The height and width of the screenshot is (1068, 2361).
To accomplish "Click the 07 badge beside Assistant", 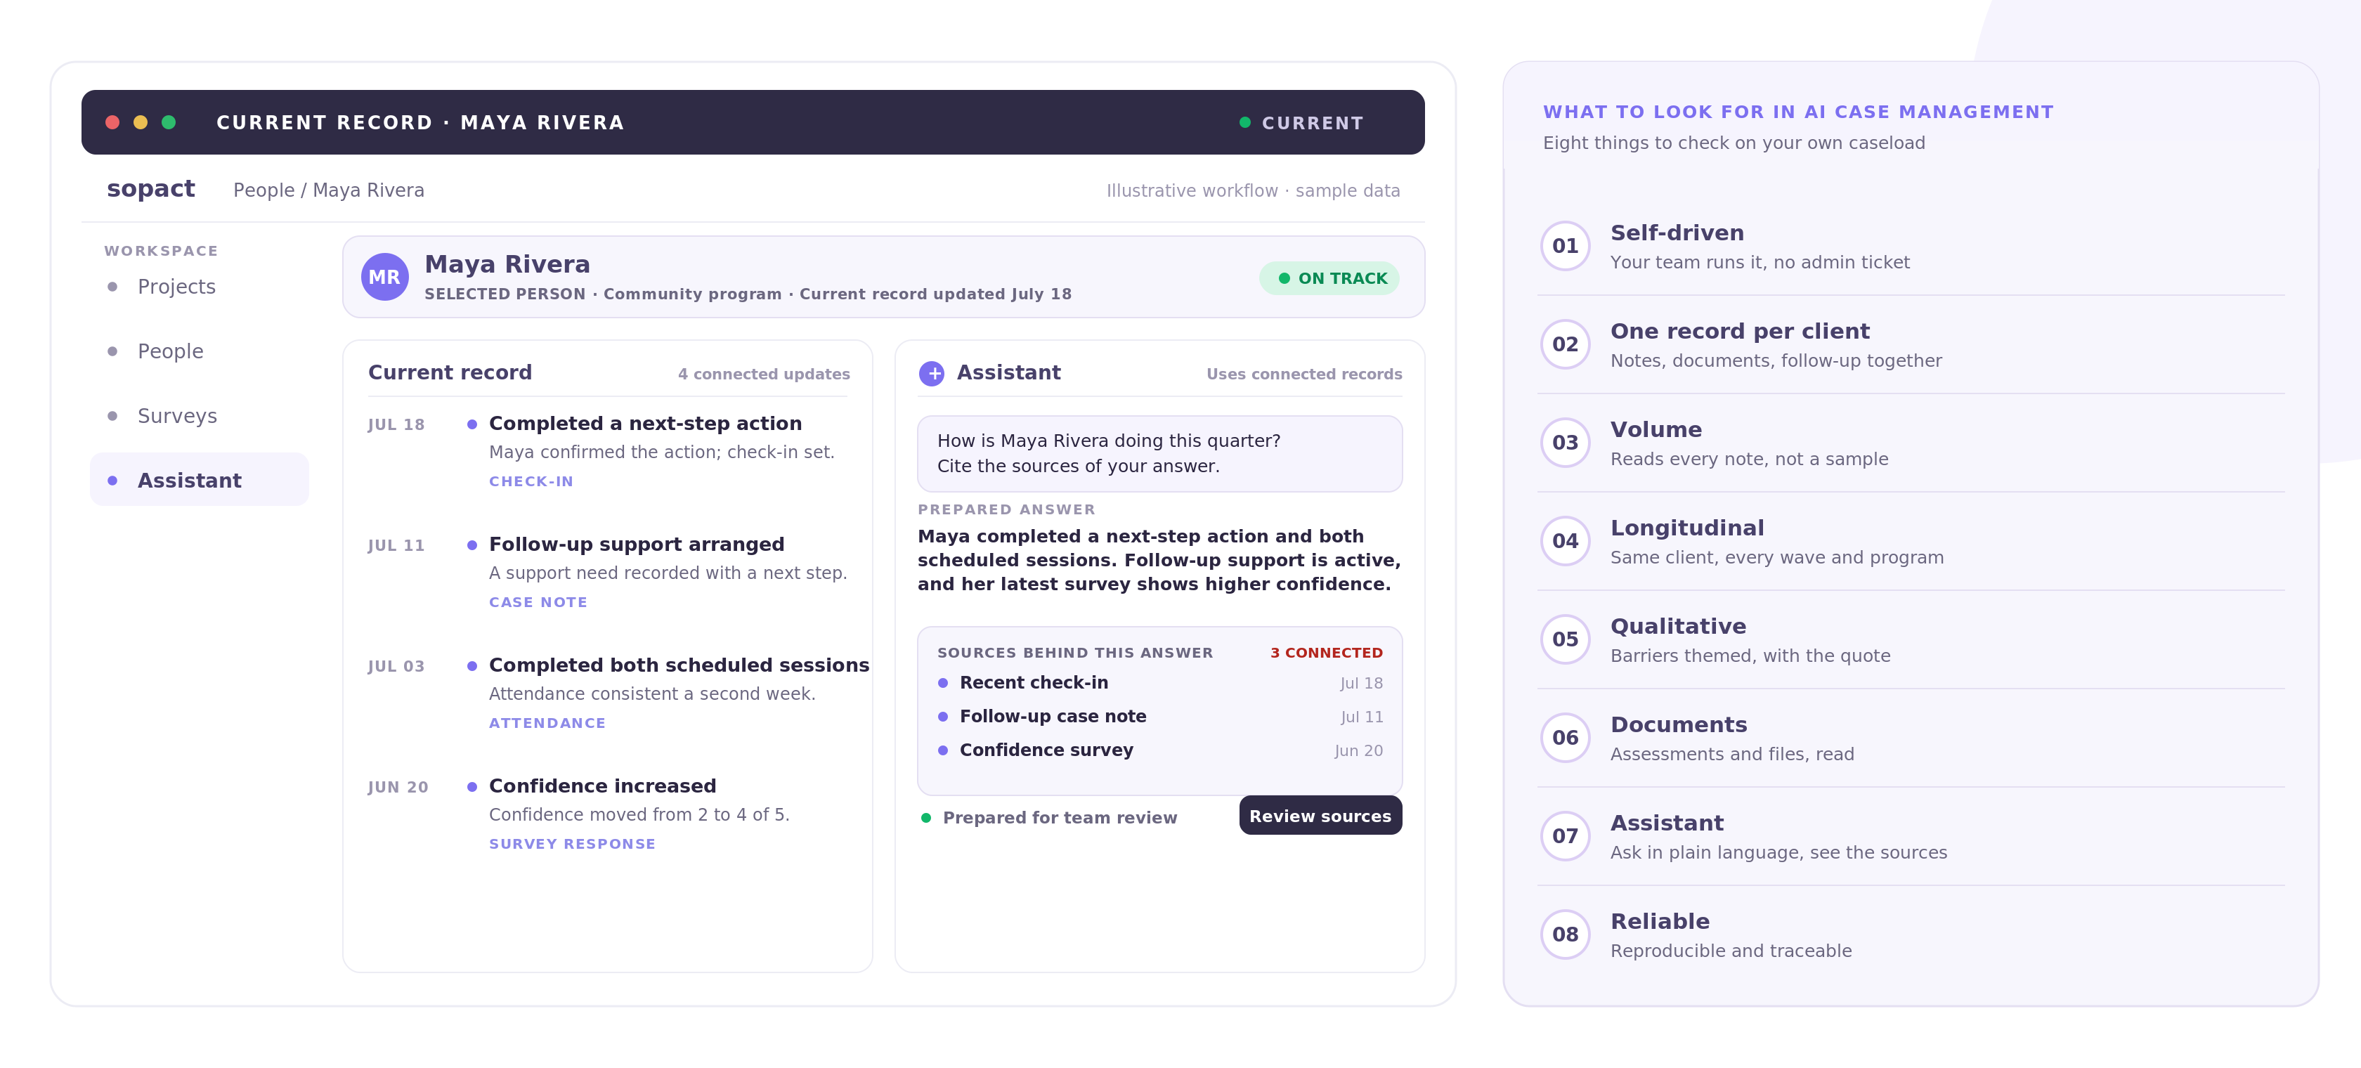I will point(1565,835).
